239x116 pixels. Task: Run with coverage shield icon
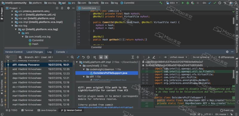pyautogui.click(x=193, y=3)
